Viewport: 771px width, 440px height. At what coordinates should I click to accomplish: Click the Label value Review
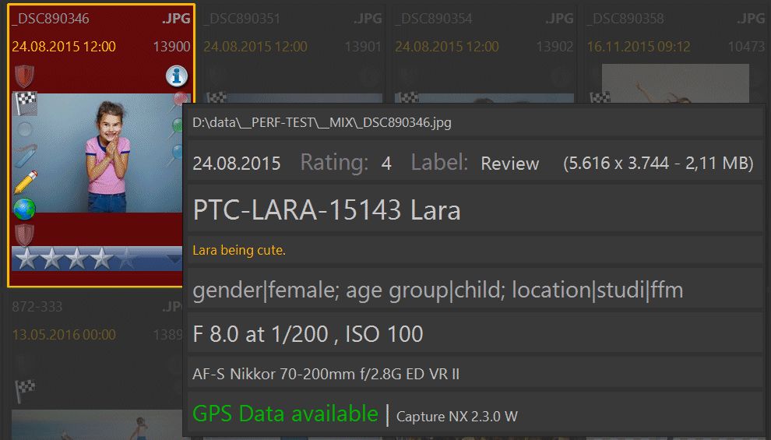[510, 164]
